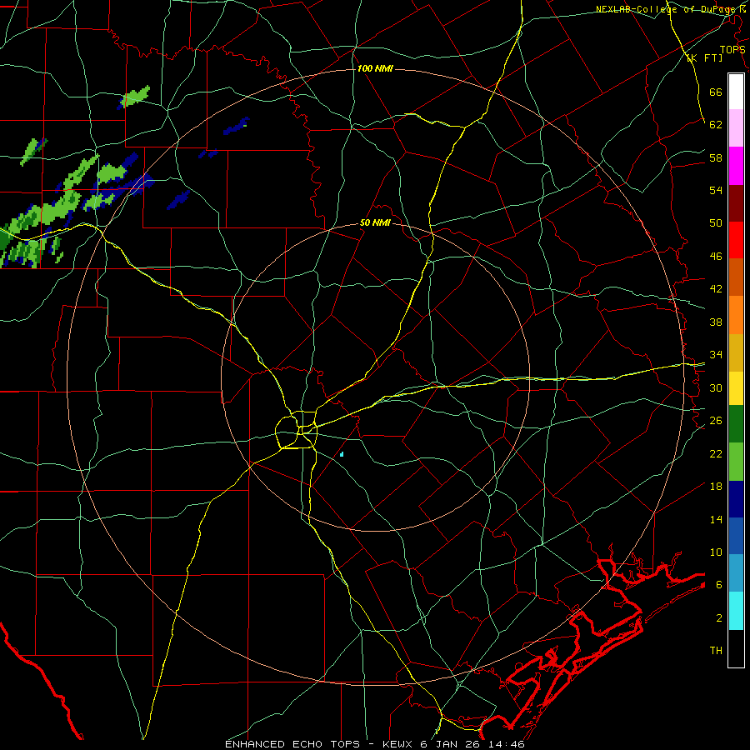
Task: Click the '6 JAN 26 14:46' timestamp
Action: point(472,744)
